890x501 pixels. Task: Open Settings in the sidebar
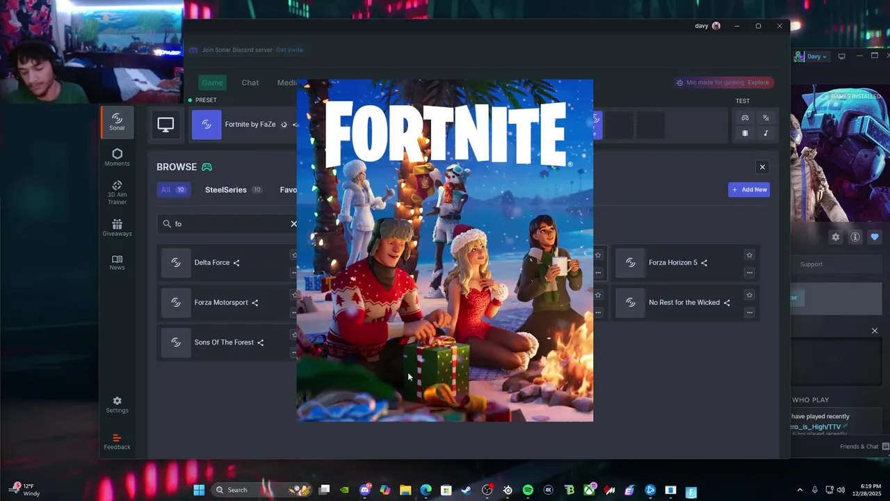pyautogui.click(x=117, y=405)
